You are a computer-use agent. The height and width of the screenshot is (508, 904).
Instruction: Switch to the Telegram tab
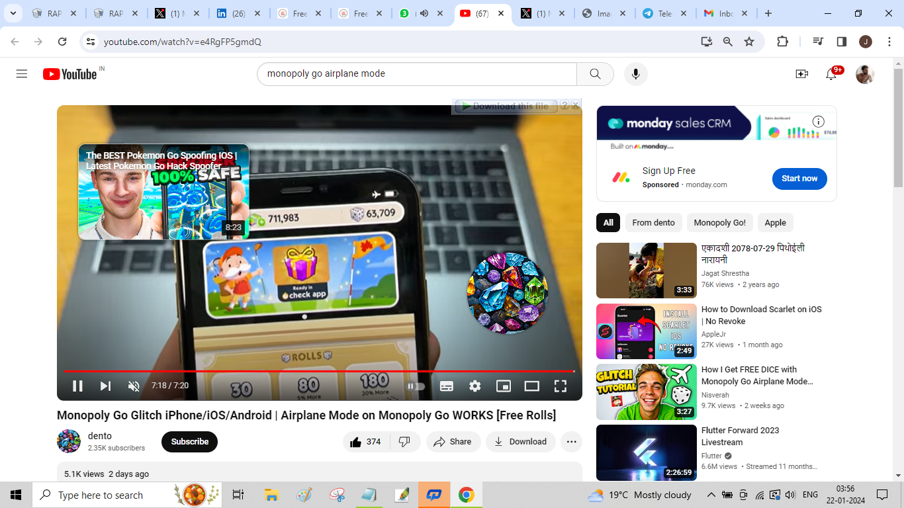tap(664, 13)
